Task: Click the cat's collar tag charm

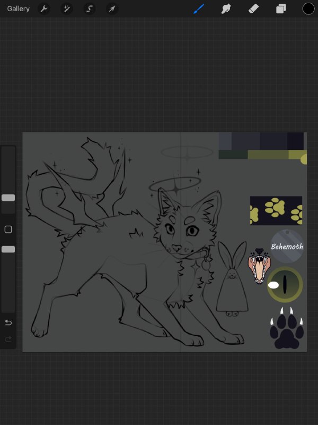Action: coord(206,264)
